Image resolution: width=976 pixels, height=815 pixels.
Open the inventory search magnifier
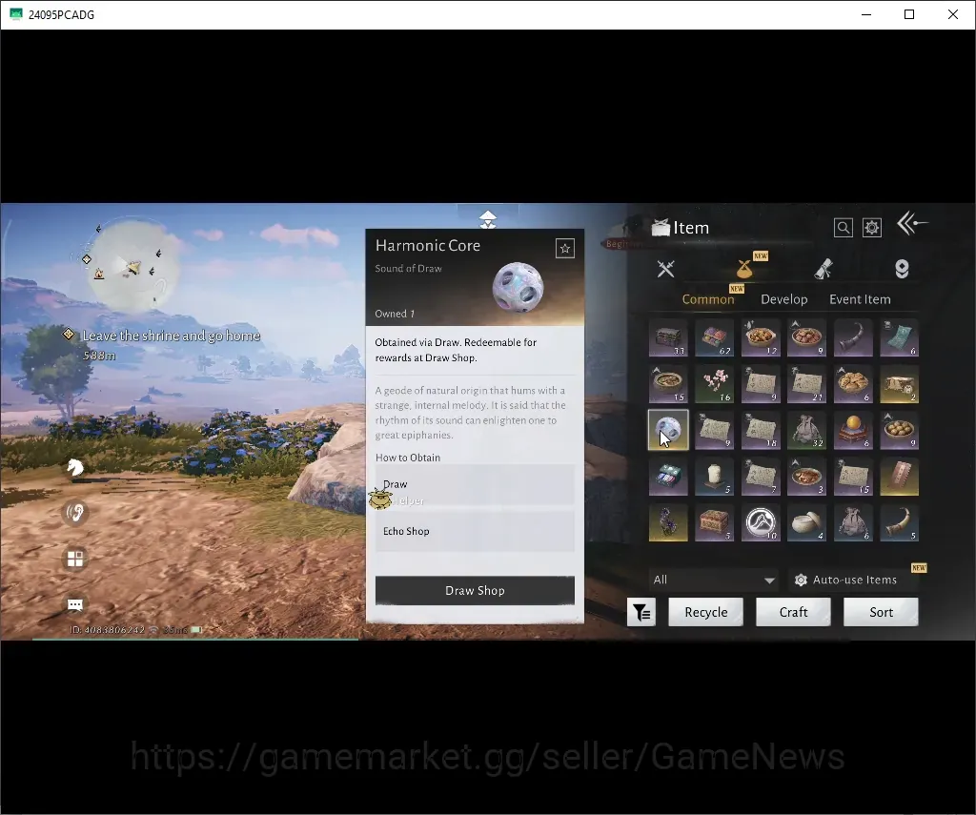844,228
